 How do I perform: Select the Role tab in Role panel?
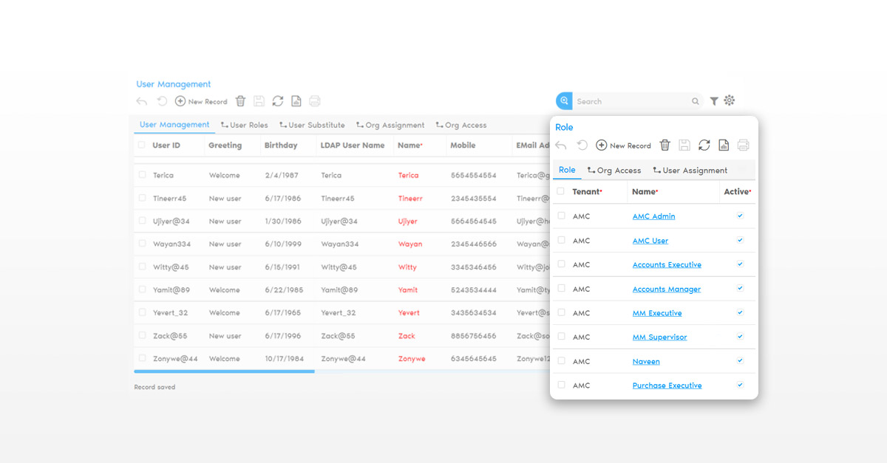[567, 170]
